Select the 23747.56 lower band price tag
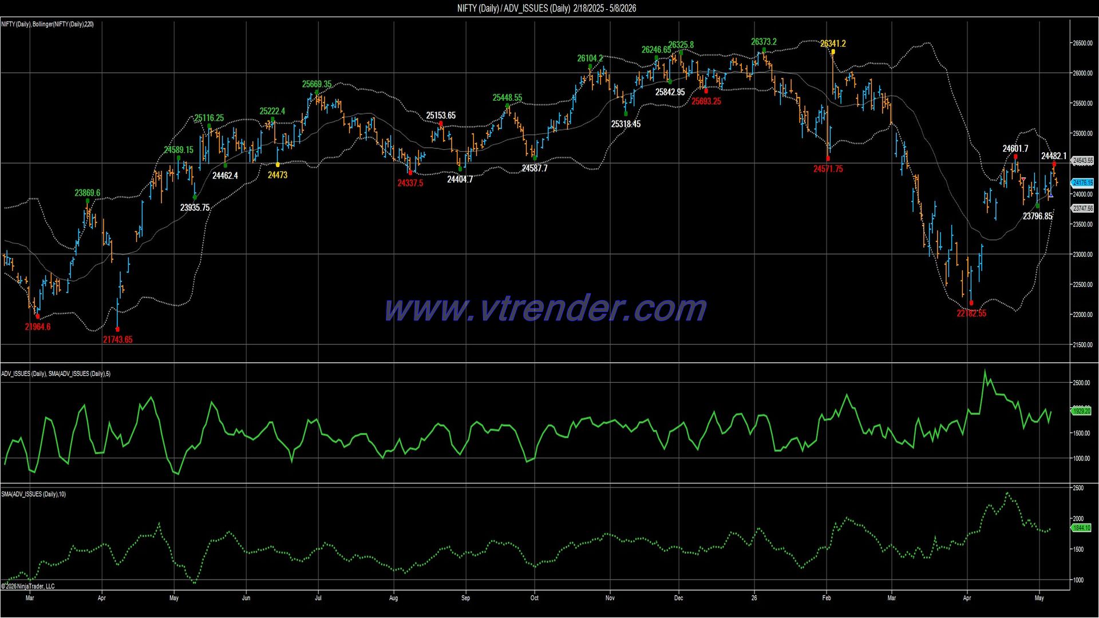This screenshot has height=618, width=1099. (1082, 209)
